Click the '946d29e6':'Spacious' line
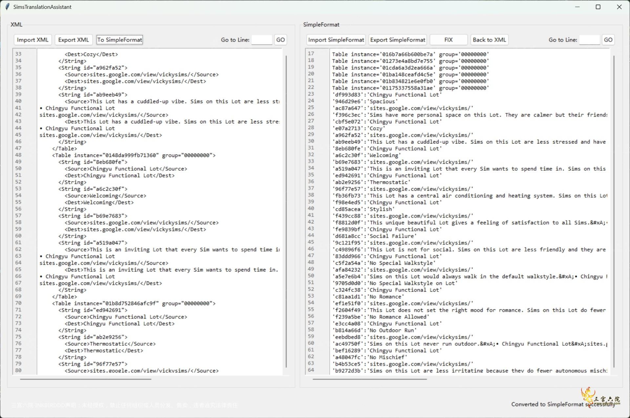This screenshot has height=418, width=630. (x=365, y=102)
